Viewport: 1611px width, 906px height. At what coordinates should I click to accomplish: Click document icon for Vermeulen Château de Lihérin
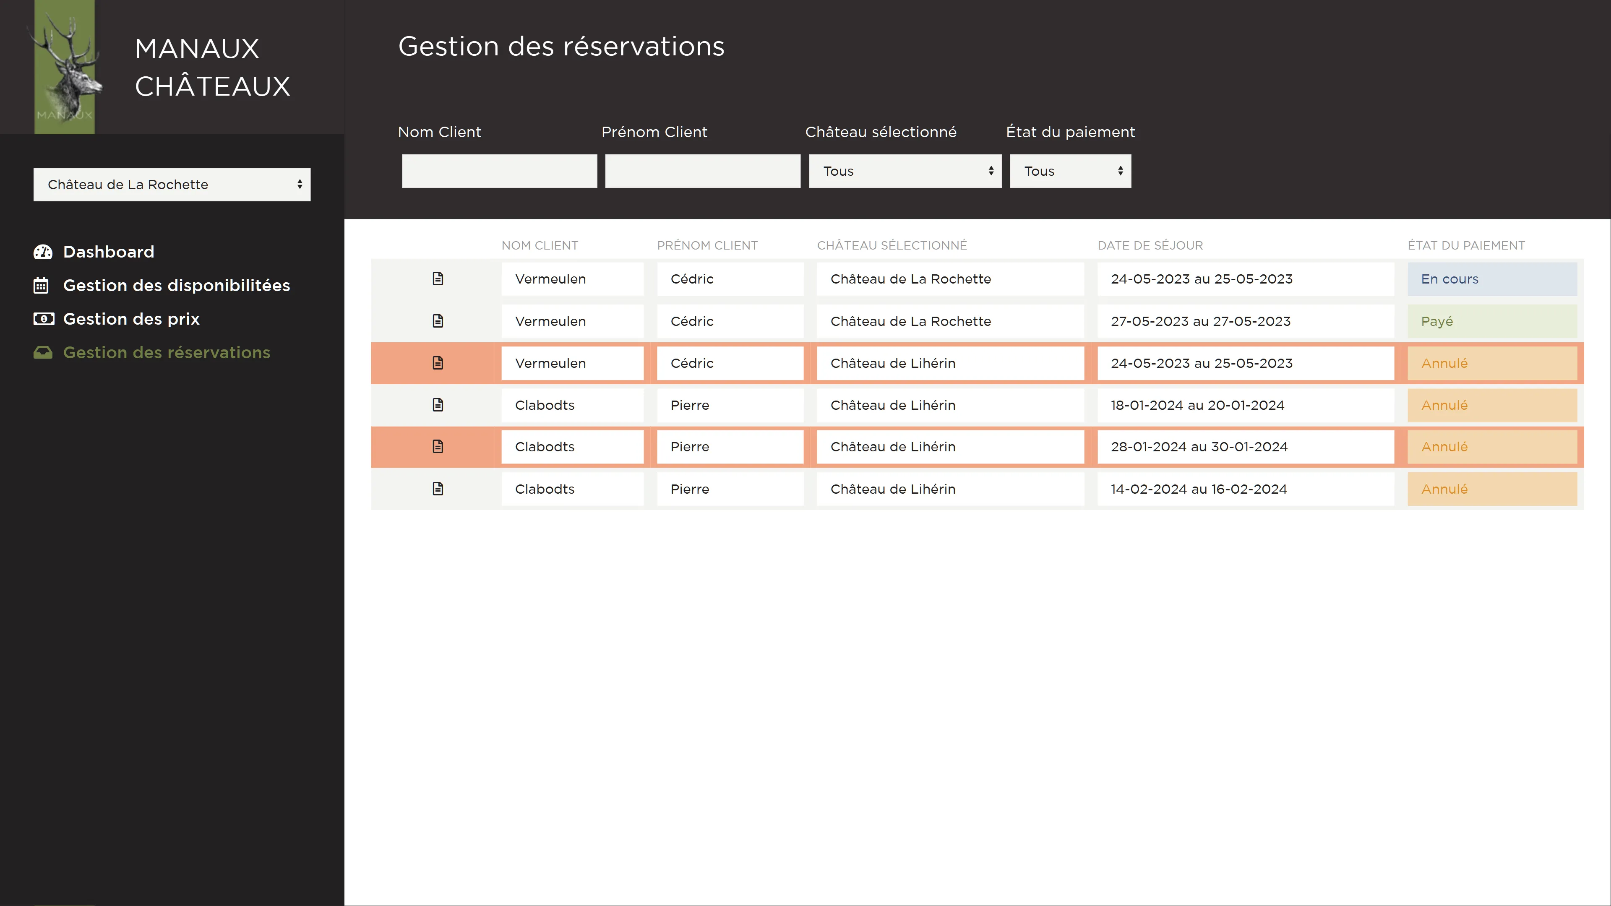click(x=438, y=363)
